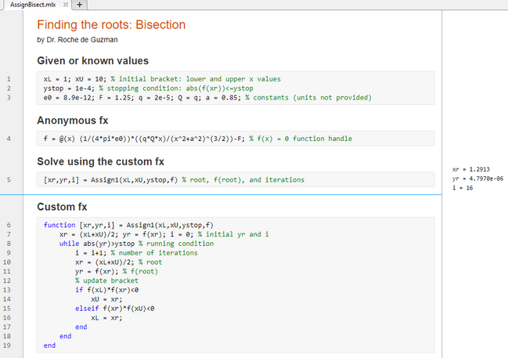Select the 'Anonymous fx' heading
Image resolution: width=508 pixels, height=358 pixels.
point(72,121)
